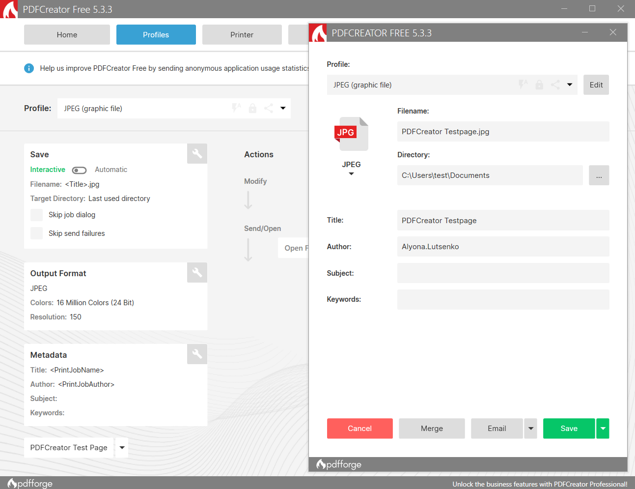Click share icon in dialog Profile box
Viewport: 635px width, 489px height.
point(555,85)
